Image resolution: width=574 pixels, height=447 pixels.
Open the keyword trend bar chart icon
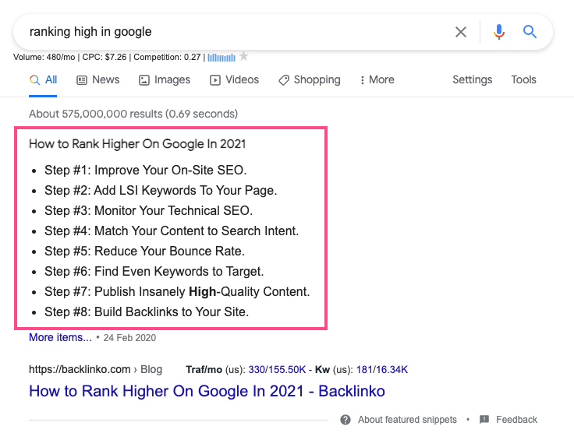[221, 56]
